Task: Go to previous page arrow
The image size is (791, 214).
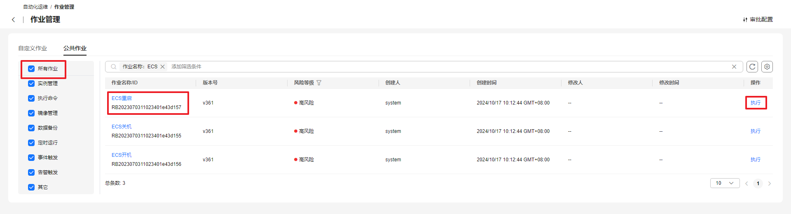Action: click(747, 184)
